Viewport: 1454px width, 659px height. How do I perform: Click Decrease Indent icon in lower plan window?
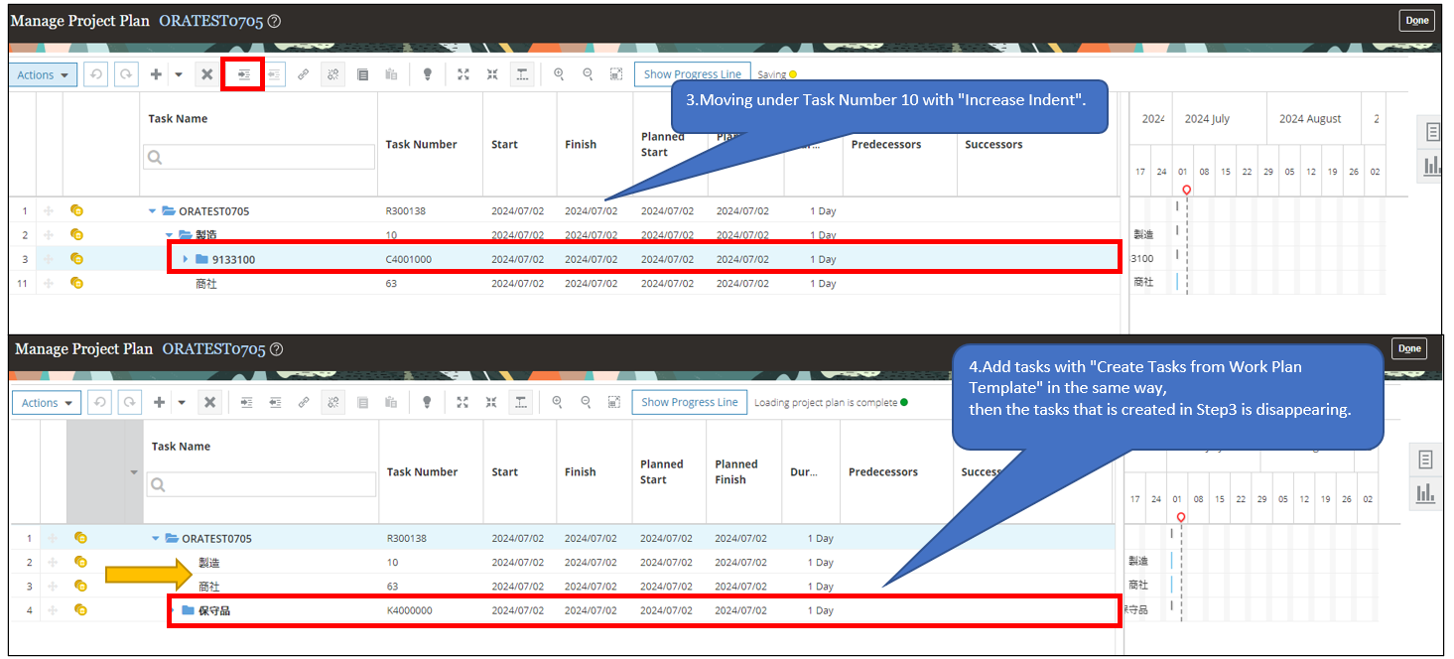click(275, 402)
